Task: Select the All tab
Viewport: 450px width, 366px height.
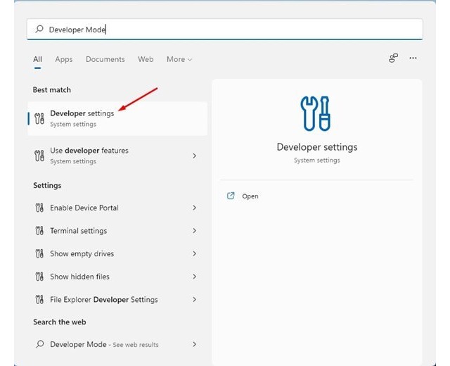Action: (x=37, y=59)
